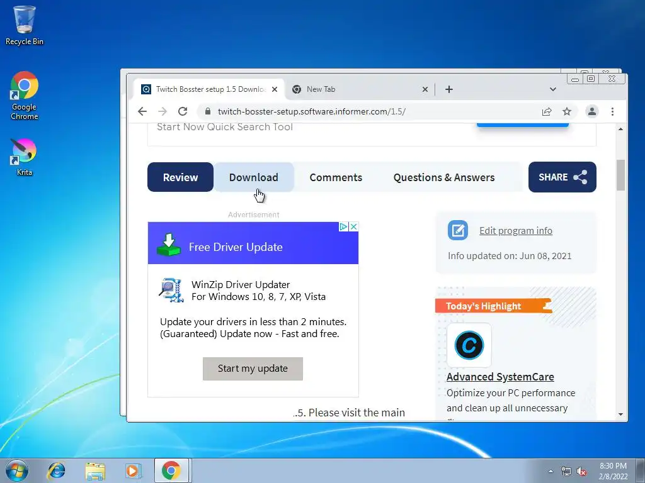This screenshot has width=645, height=483.
Task: Close the New Tab tab
Action: pos(425,89)
